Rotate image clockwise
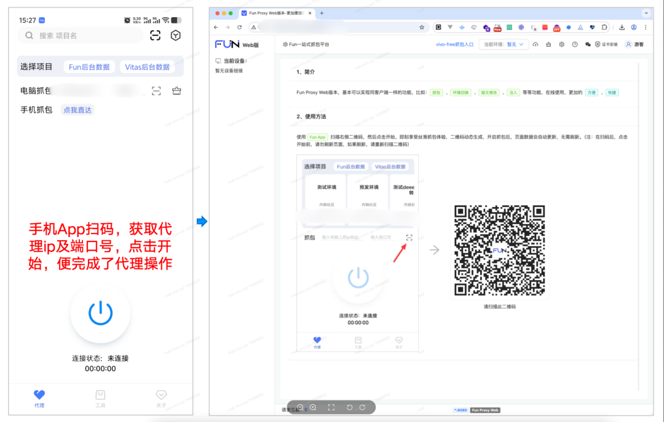664x422 pixels. pos(363,407)
